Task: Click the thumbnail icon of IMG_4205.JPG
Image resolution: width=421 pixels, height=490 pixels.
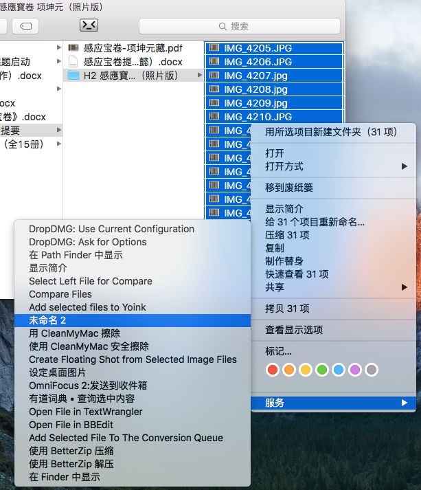Action: [x=214, y=48]
